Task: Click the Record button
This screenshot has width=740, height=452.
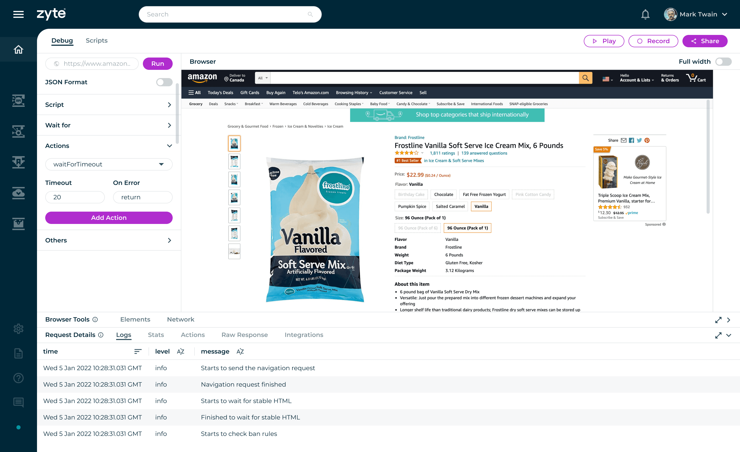Action: coord(653,41)
